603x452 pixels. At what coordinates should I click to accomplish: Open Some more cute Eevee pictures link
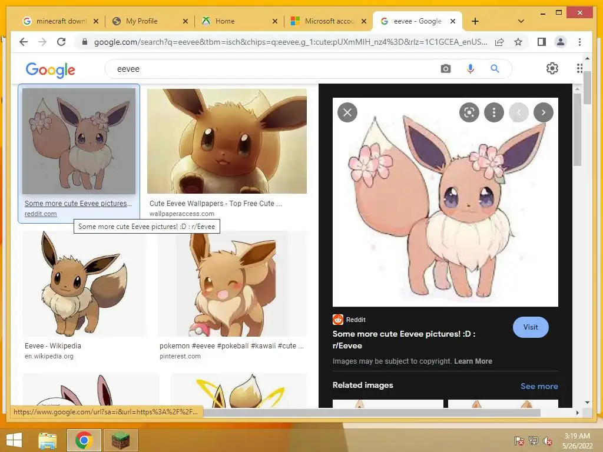click(x=78, y=203)
